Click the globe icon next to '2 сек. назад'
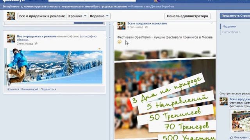Viewport: 250px width, 140px height. pyautogui.click(x=146, y=27)
